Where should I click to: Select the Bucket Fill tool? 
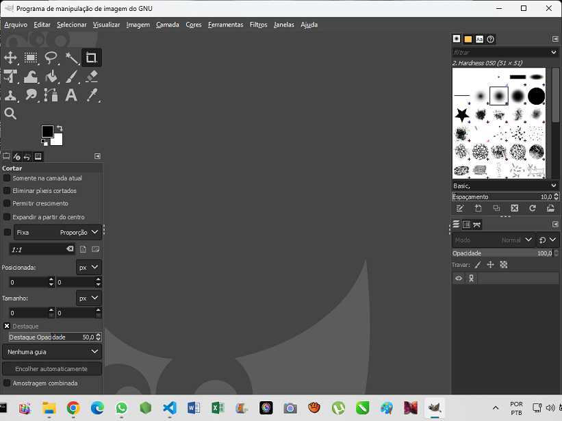pos(51,76)
